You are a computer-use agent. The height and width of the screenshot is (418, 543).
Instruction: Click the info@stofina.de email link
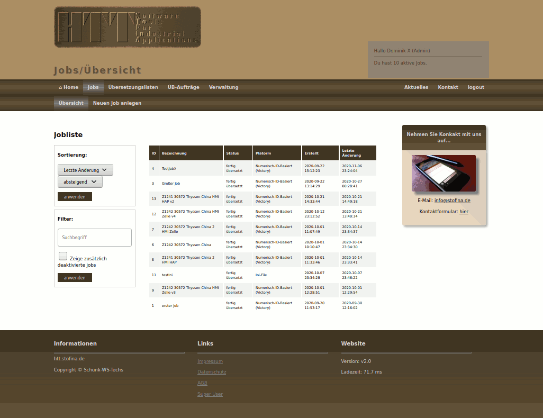(x=452, y=201)
